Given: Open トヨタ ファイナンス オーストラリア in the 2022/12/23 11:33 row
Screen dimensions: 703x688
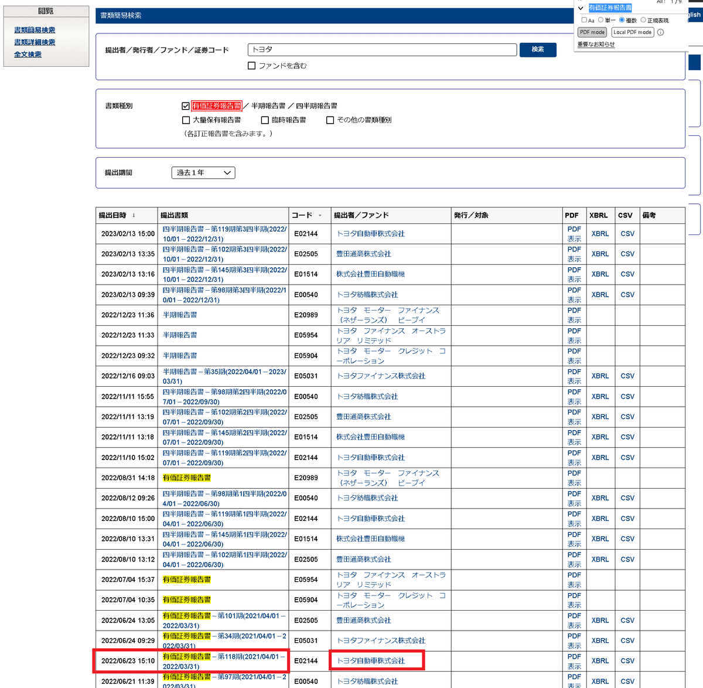Looking at the screenshot, I should (391, 336).
